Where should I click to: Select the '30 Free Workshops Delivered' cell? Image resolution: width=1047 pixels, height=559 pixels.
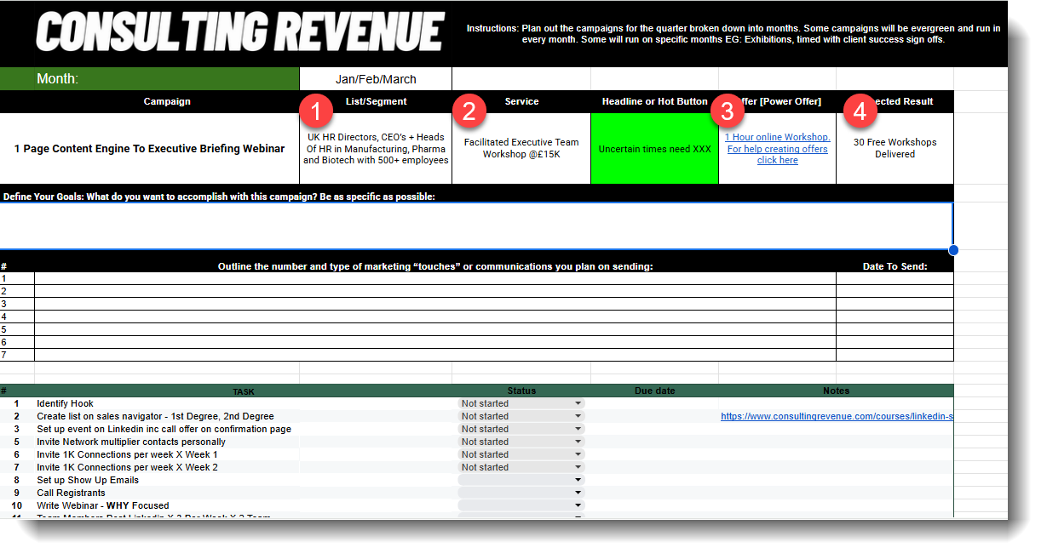pos(895,149)
